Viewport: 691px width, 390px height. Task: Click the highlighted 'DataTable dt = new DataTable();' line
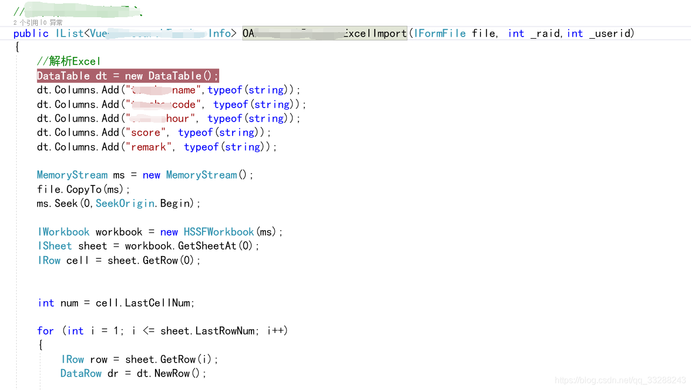pos(128,76)
